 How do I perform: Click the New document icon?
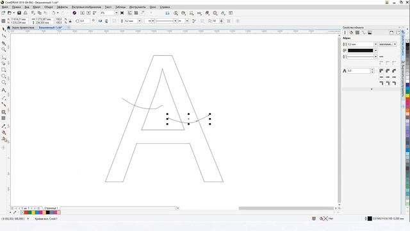pyautogui.click(x=3, y=13)
